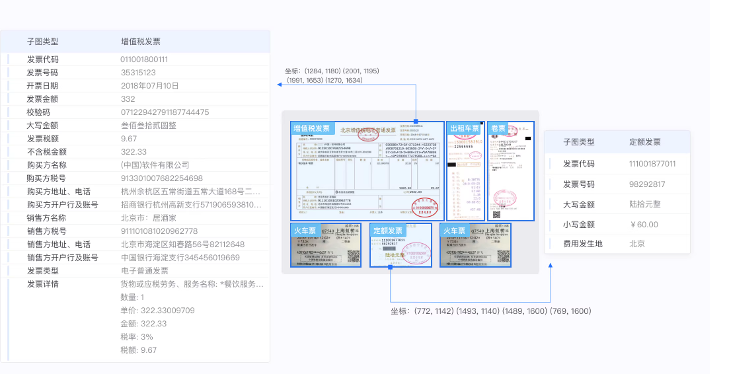The image size is (729, 374).
Task: Click the amount value 332
Action: point(128,99)
